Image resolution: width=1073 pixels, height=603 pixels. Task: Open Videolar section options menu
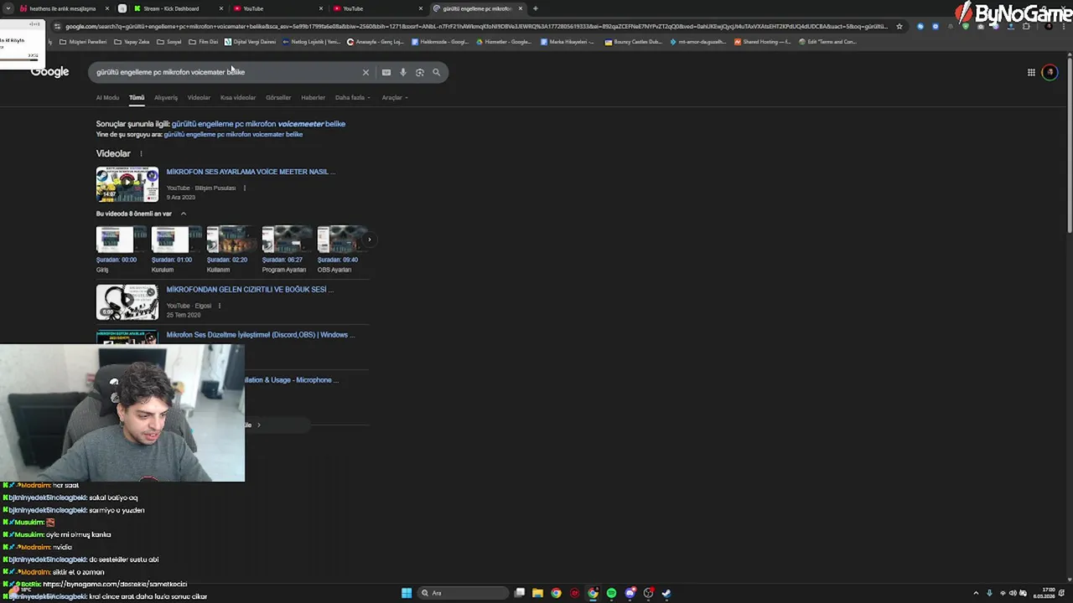pyautogui.click(x=141, y=154)
